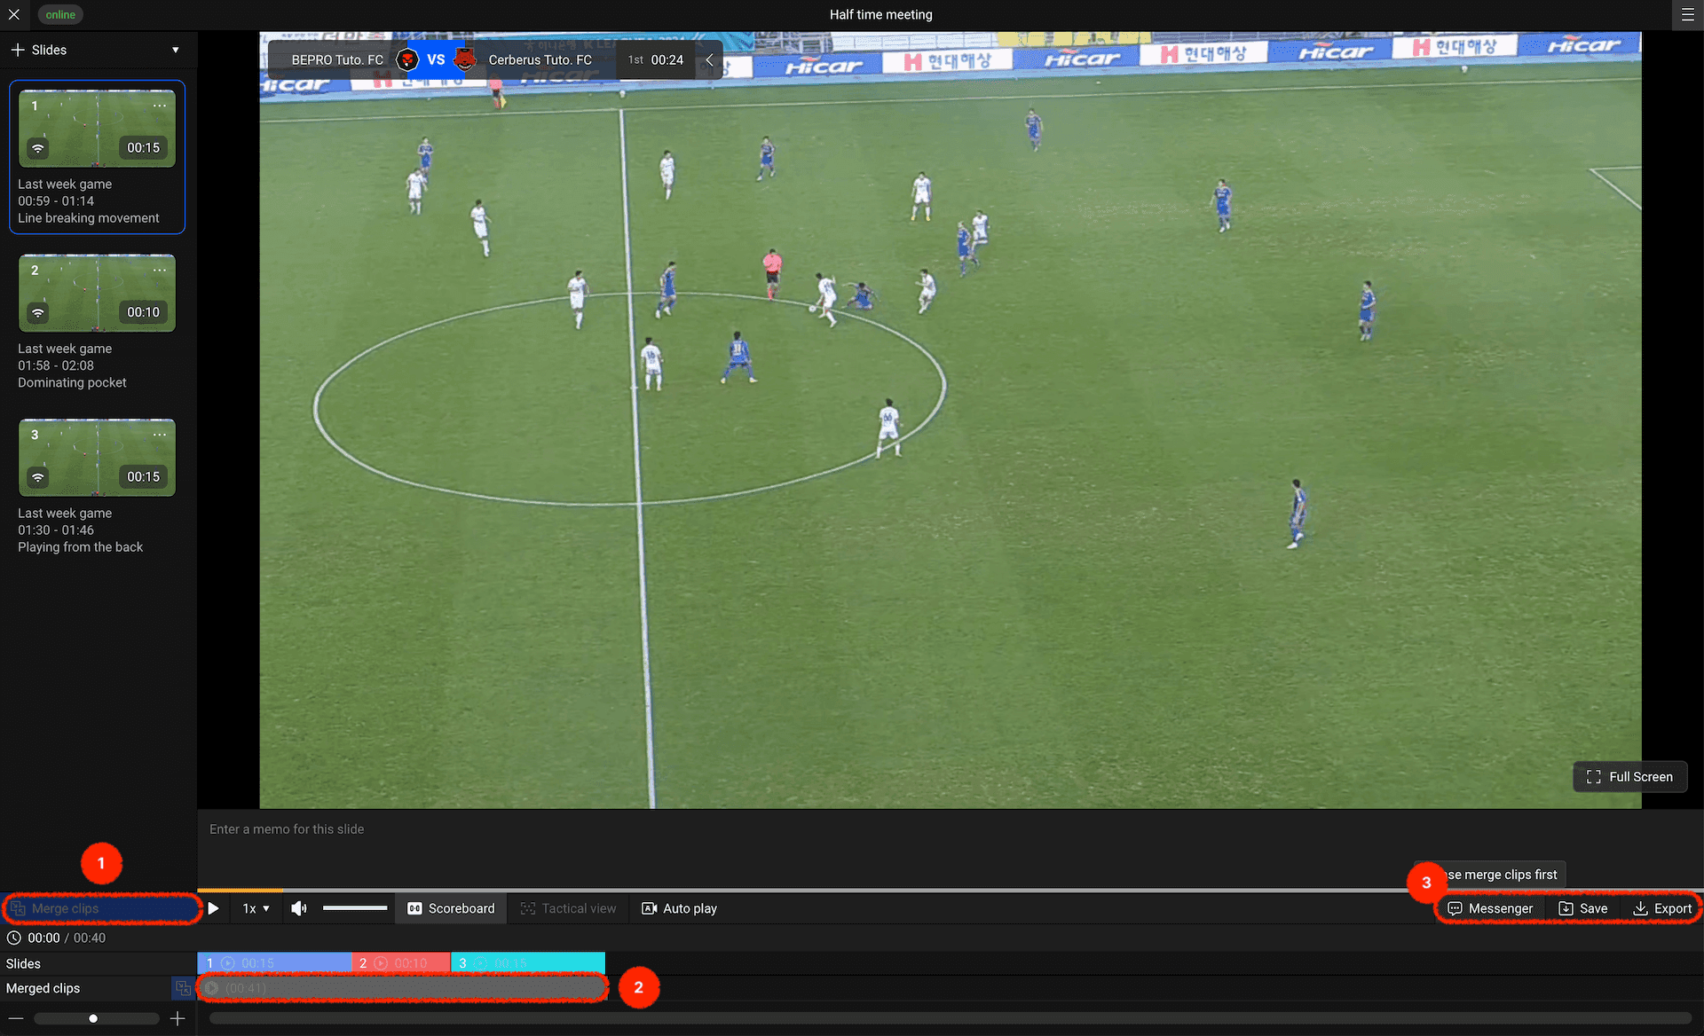Toggle Auto play option

pyautogui.click(x=679, y=908)
